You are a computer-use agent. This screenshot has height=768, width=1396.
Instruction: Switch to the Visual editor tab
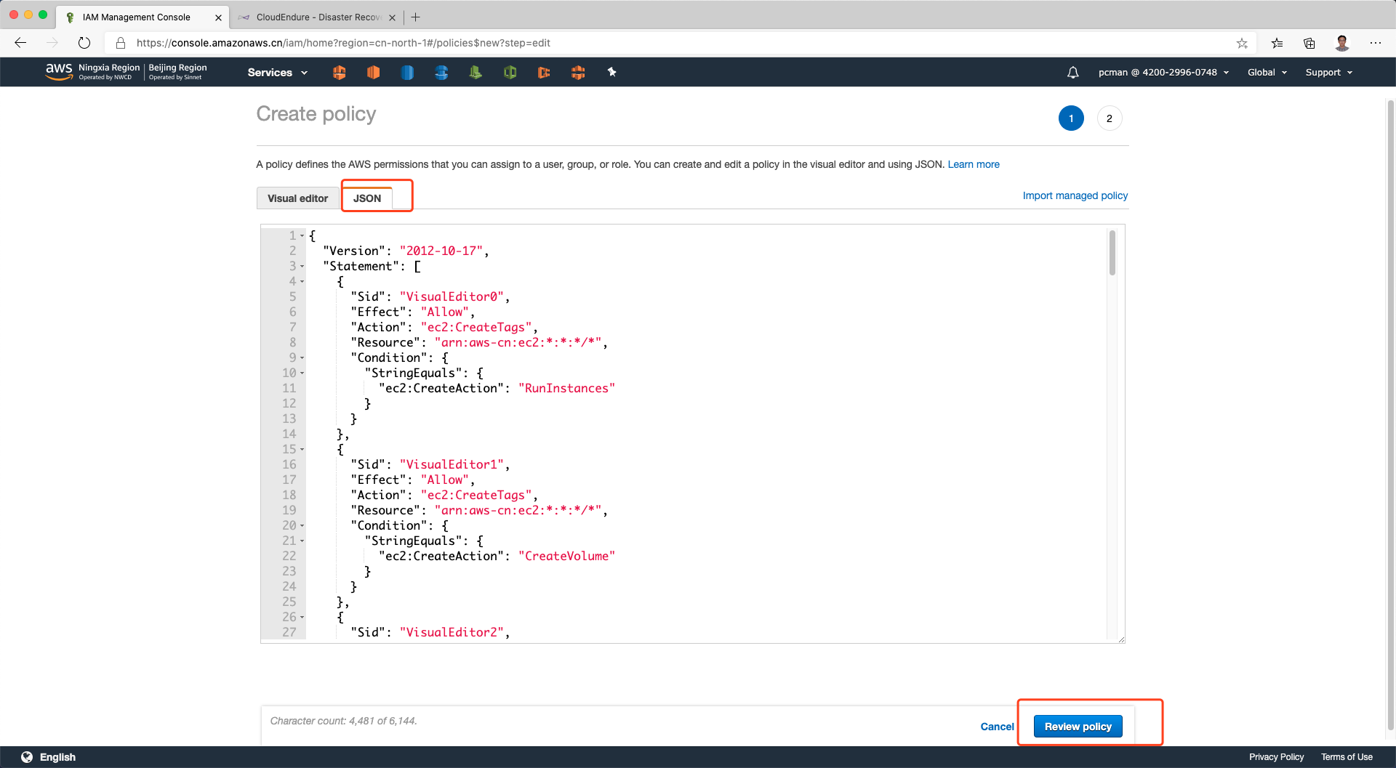click(297, 198)
